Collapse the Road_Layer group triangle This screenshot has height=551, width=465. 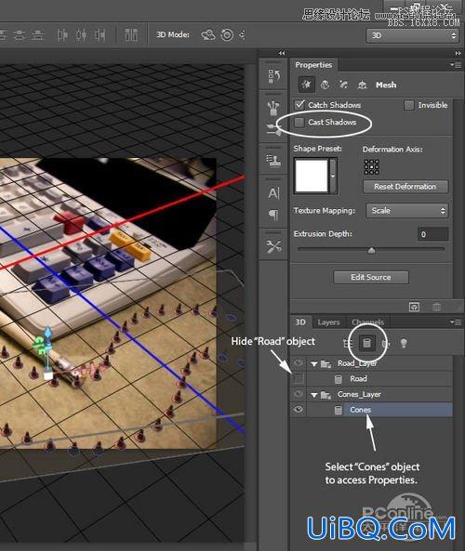pyautogui.click(x=314, y=364)
